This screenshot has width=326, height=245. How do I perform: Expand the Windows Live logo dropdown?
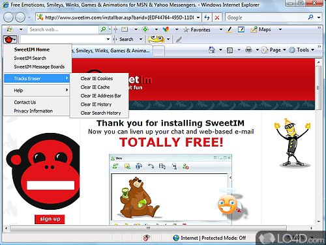[x=21, y=29]
